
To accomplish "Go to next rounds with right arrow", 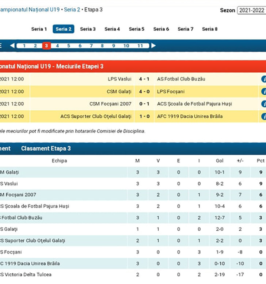I will click(153, 46).
